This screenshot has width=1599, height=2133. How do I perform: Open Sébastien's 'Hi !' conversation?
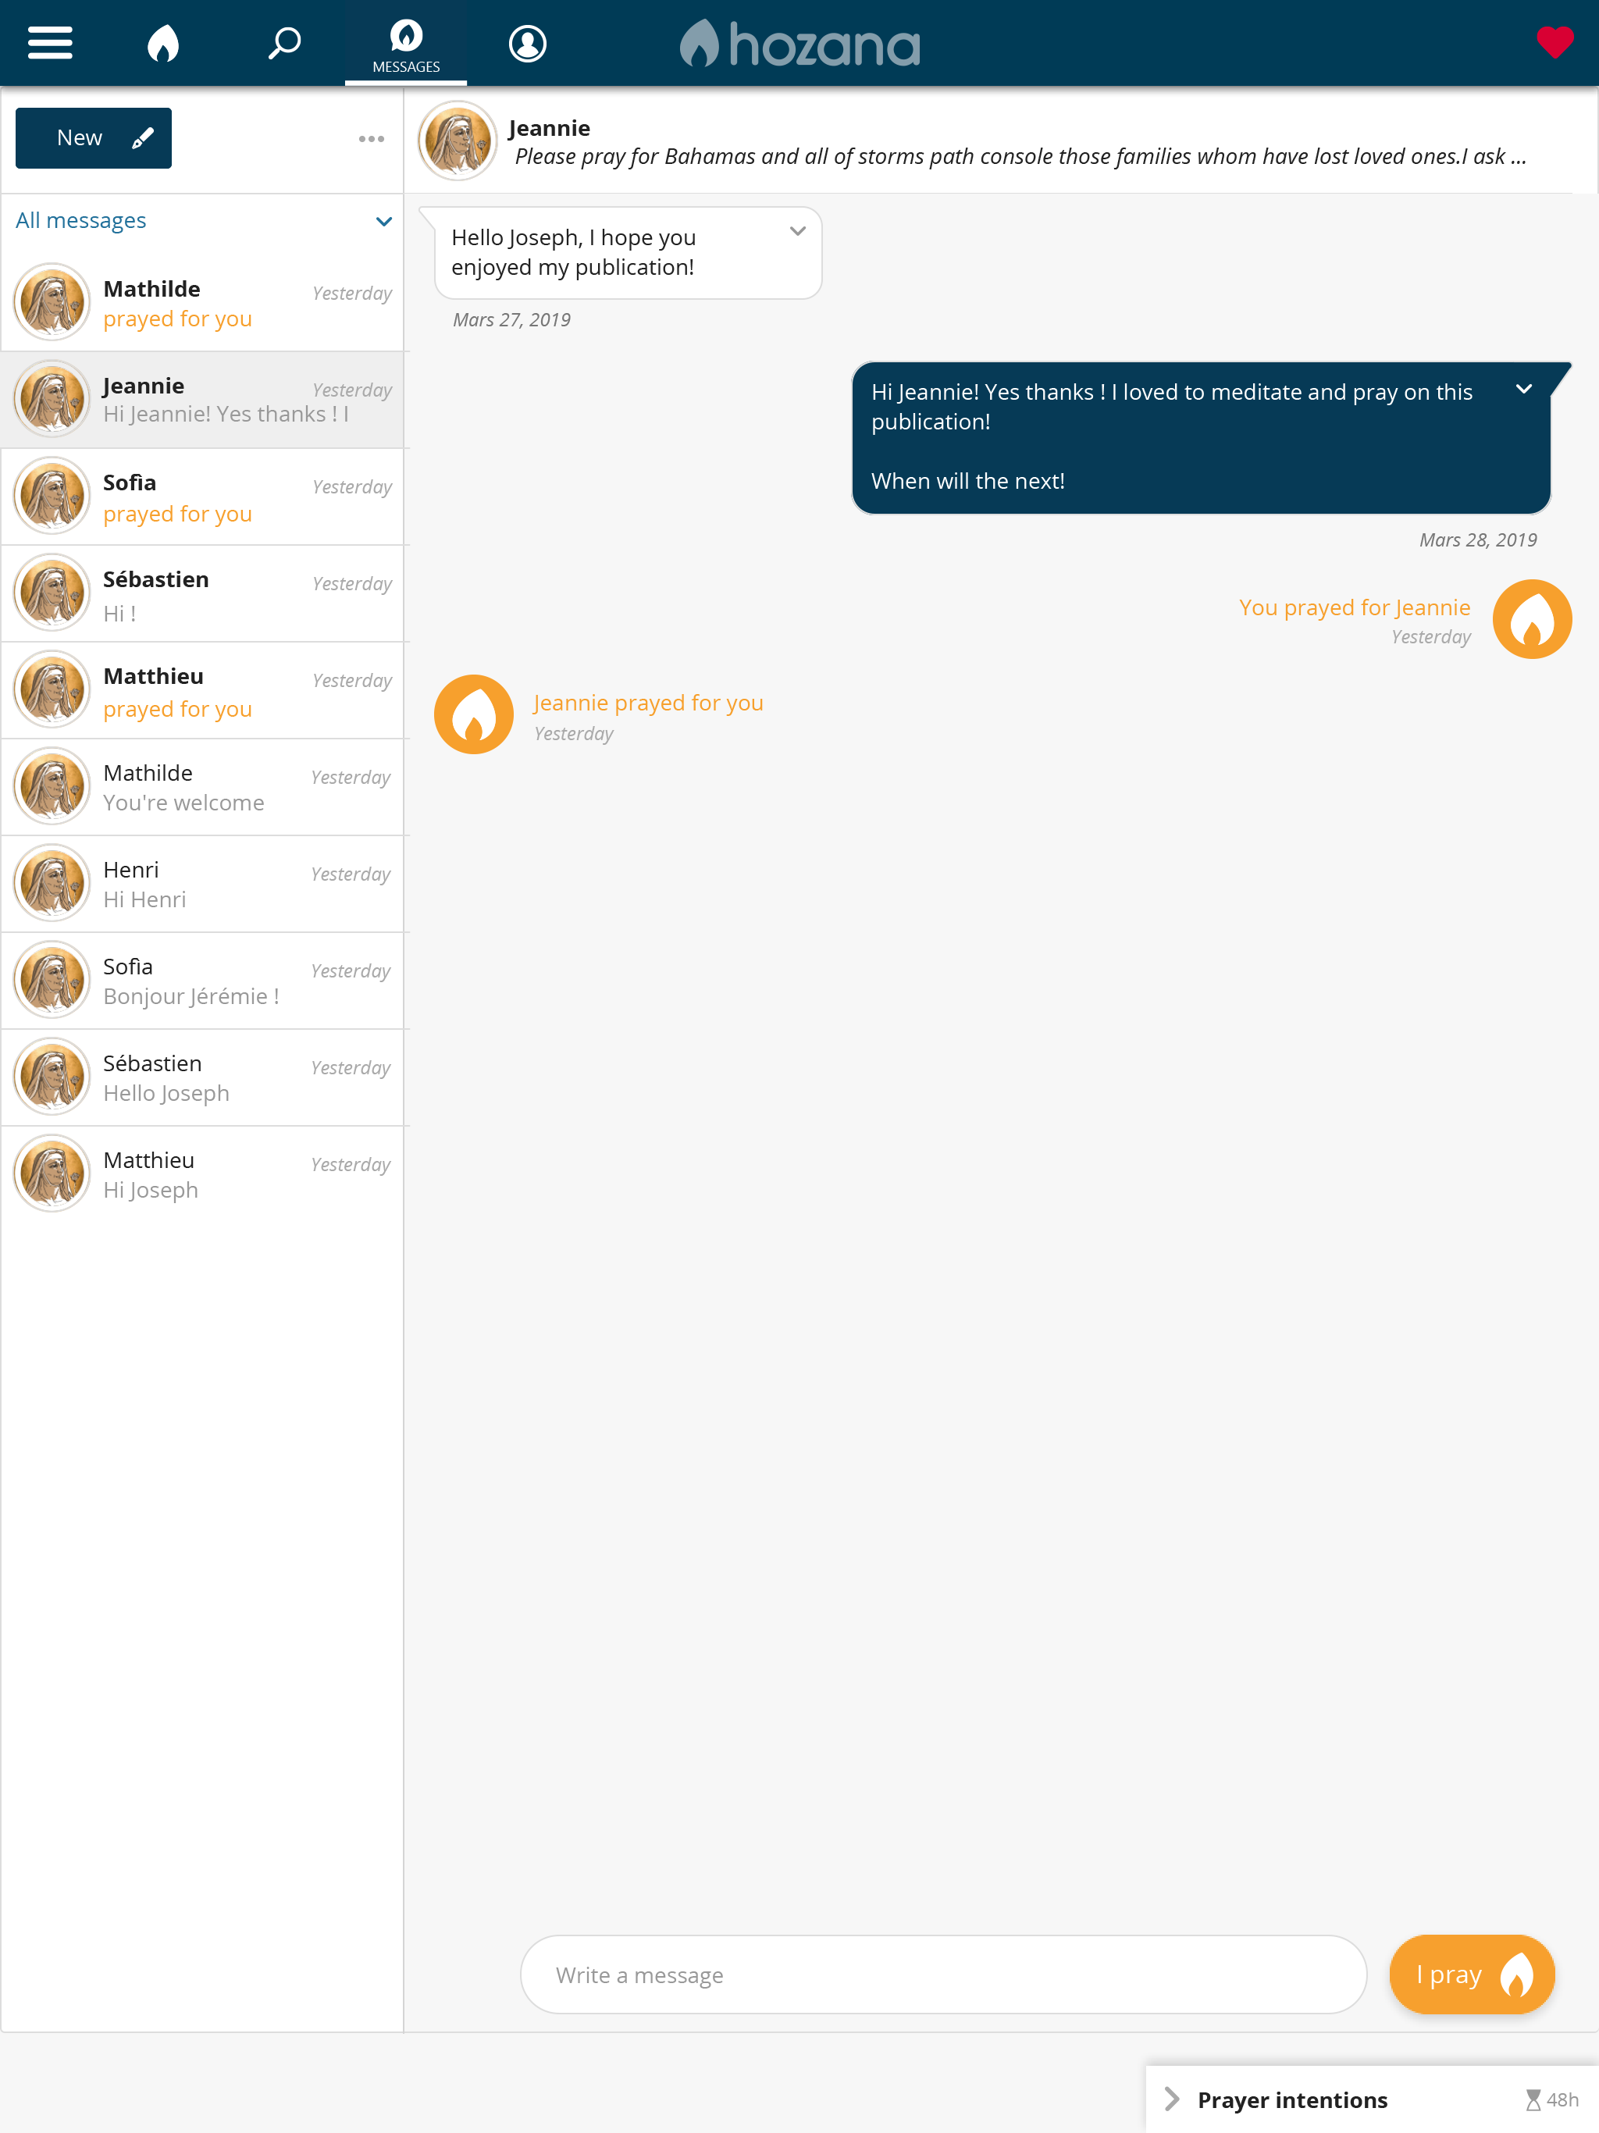(202, 594)
